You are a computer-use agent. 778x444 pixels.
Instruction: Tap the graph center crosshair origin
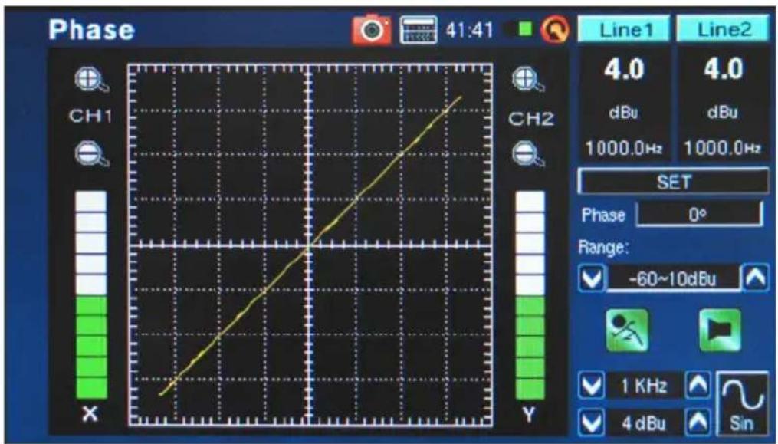point(309,245)
